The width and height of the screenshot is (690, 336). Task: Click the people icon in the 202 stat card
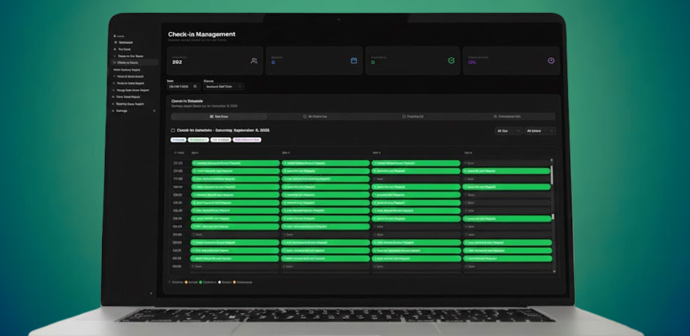(254, 61)
